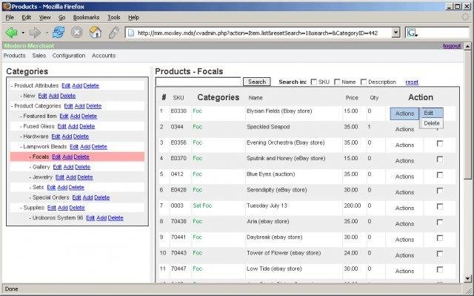Click Add link for Jewelry category

71,177
